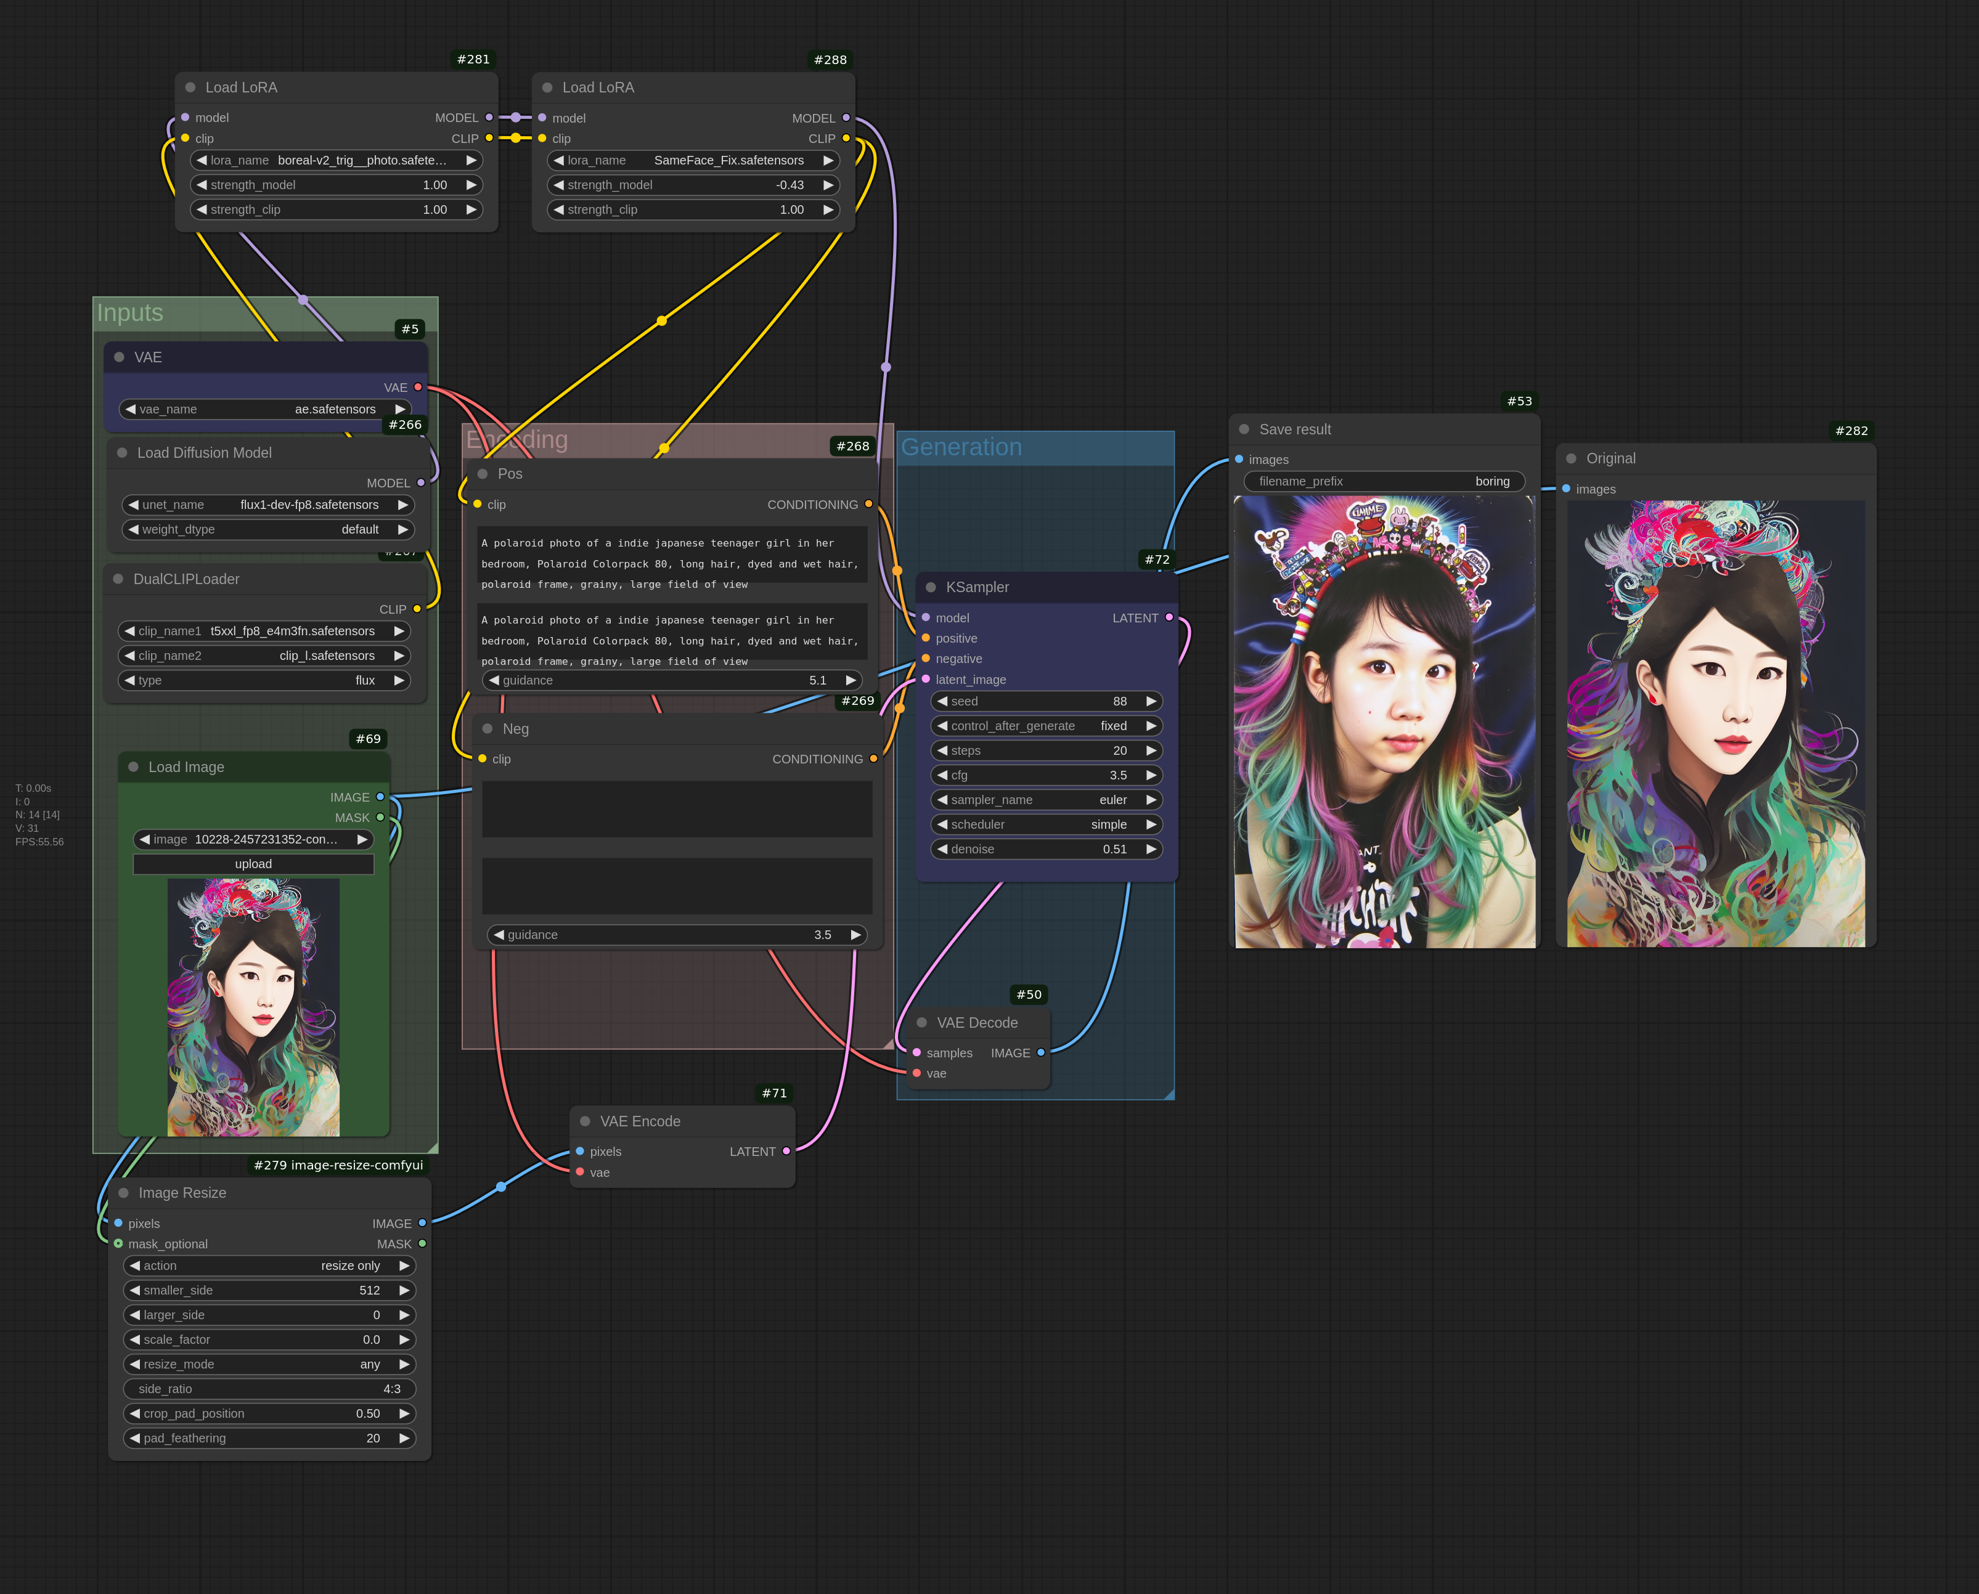
Task: Click previous arrow on SameFace_Fix lora_name
Action: click(558, 161)
